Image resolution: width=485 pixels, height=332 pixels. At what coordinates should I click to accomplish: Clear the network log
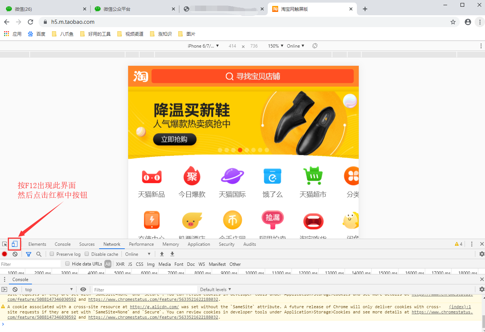pos(15,254)
